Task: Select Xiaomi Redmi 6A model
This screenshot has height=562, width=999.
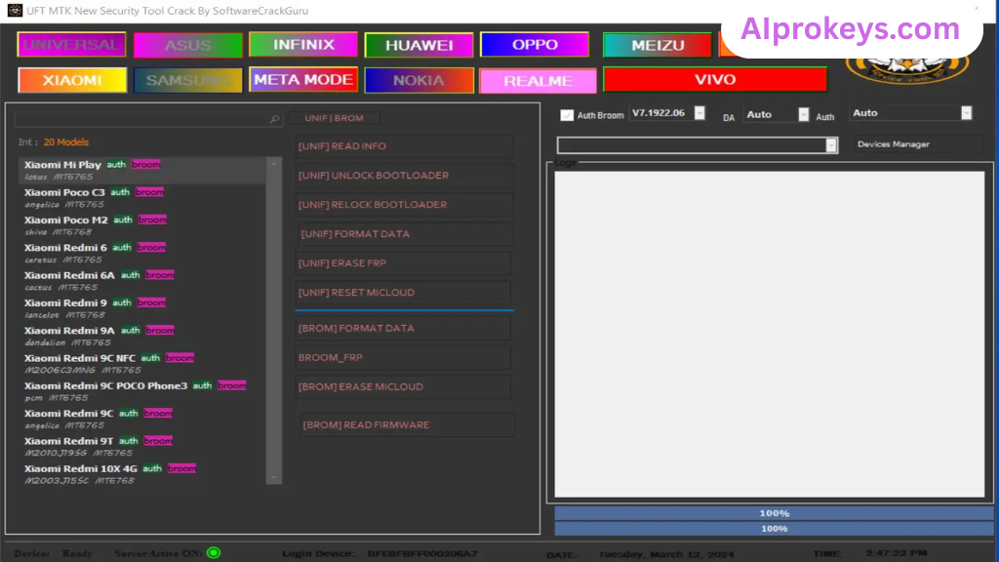Action: [141, 281]
